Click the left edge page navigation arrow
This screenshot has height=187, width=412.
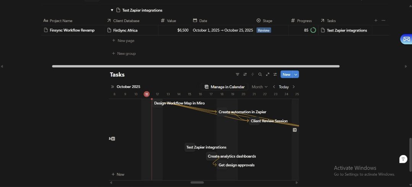(x=2, y=66)
